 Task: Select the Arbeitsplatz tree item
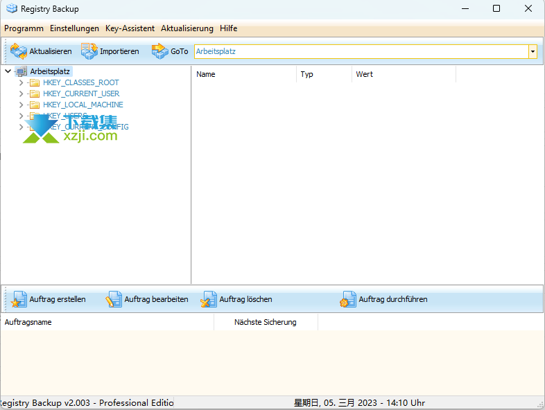[x=50, y=71]
